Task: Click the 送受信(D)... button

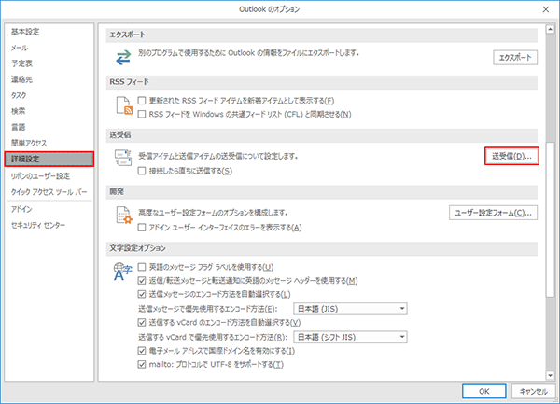Action: pyautogui.click(x=512, y=156)
